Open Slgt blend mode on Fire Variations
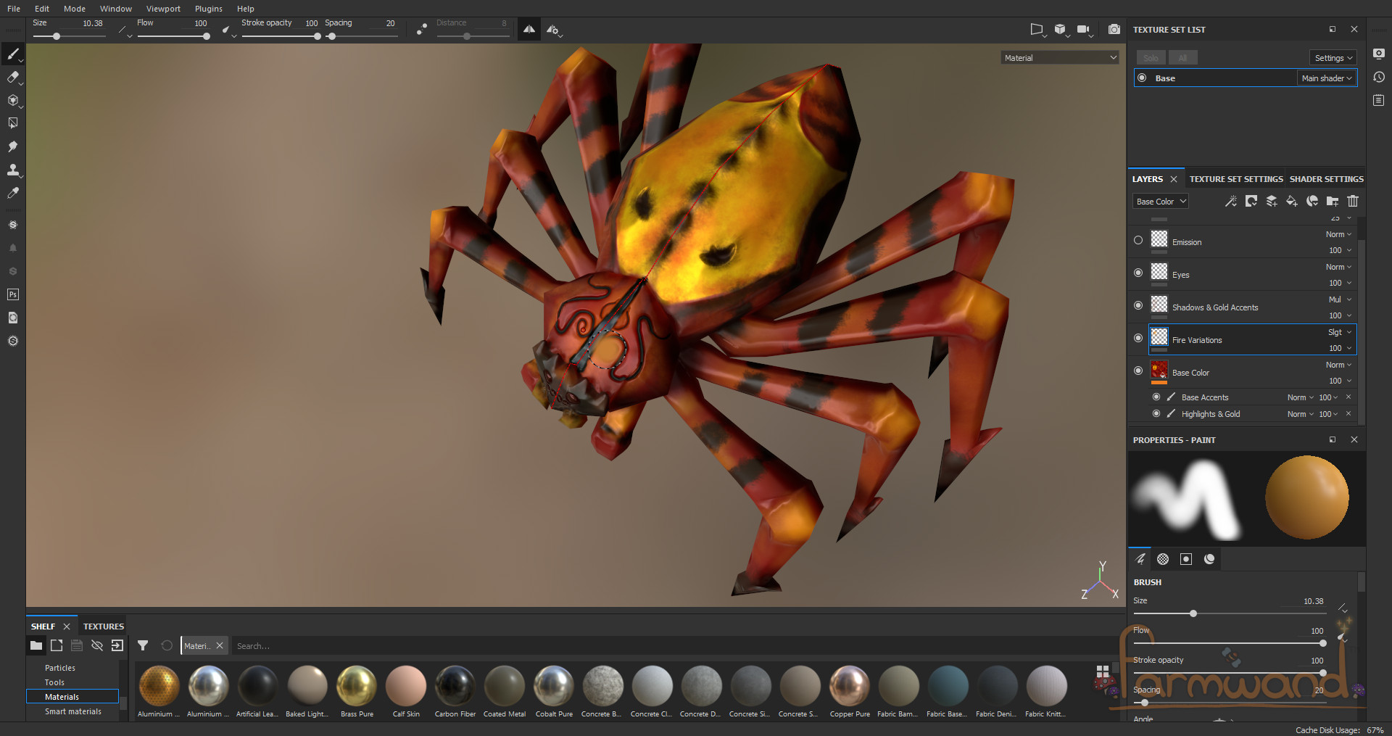 1338,332
